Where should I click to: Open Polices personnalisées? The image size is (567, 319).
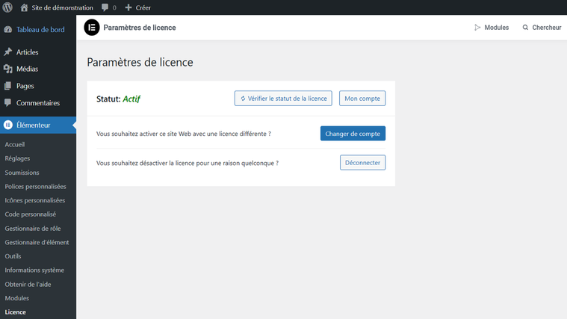click(35, 187)
